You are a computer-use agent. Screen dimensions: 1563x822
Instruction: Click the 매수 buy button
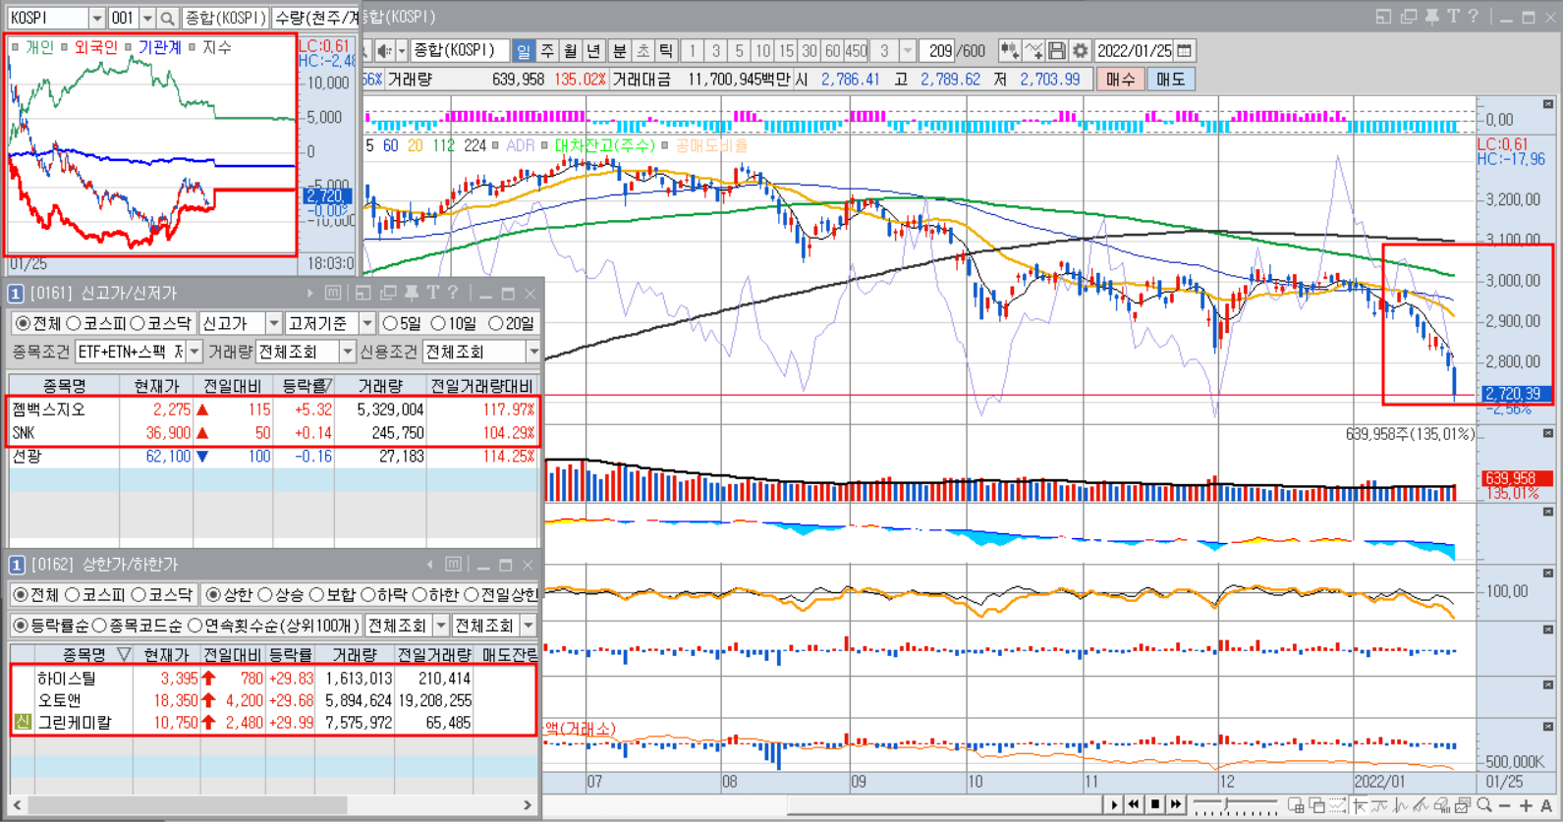click(1120, 80)
